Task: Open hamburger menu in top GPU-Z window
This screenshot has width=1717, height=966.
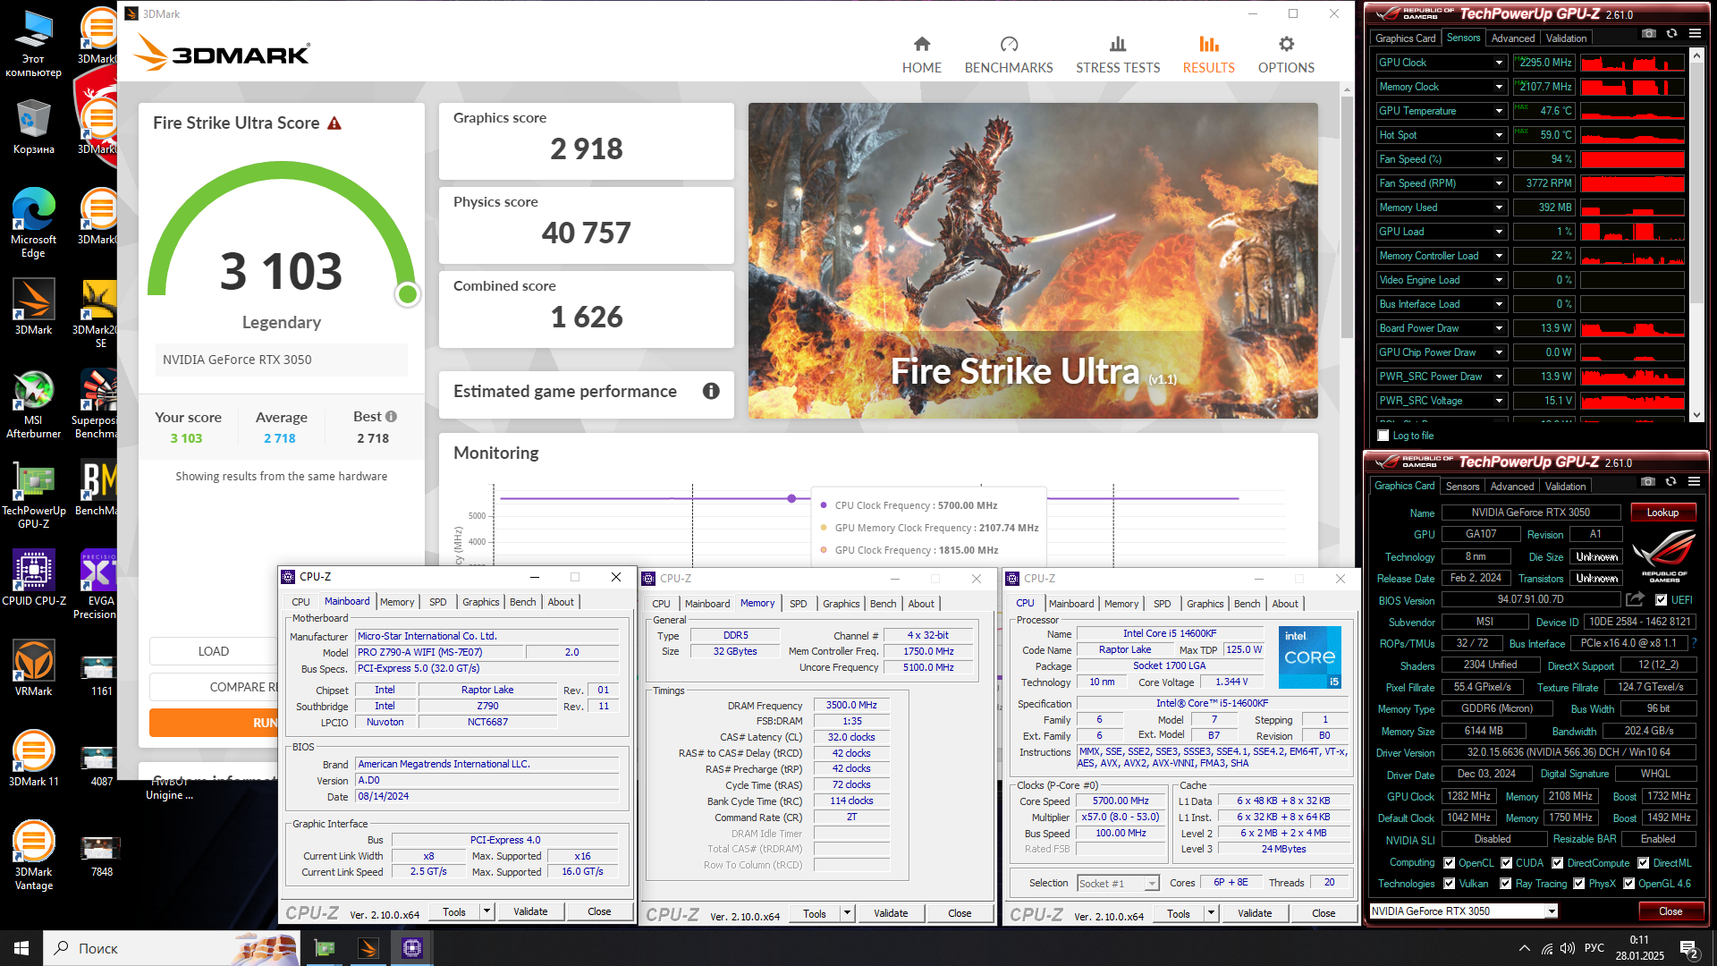Action: point(1695,34)
